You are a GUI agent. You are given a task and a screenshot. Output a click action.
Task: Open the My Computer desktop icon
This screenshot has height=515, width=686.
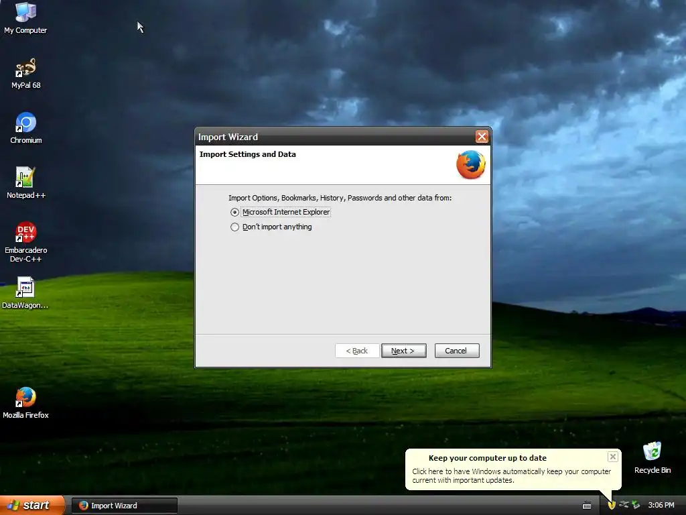pos(25,17)
